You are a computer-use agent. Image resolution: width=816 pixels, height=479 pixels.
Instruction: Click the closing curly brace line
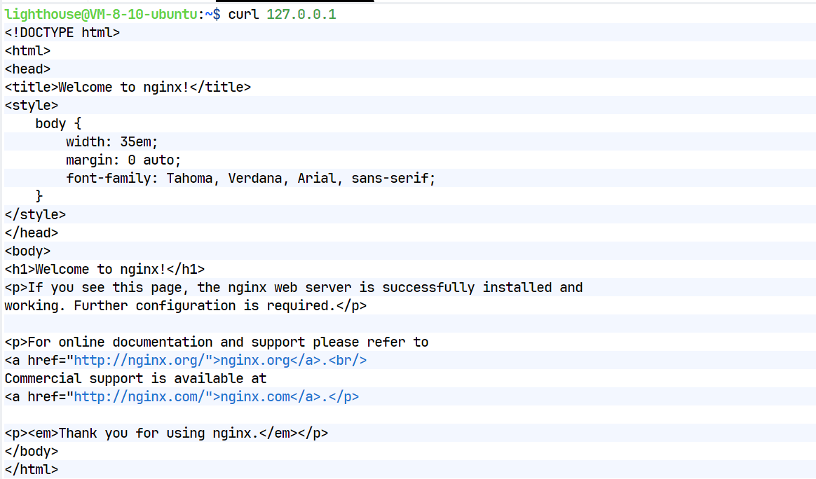39,197
